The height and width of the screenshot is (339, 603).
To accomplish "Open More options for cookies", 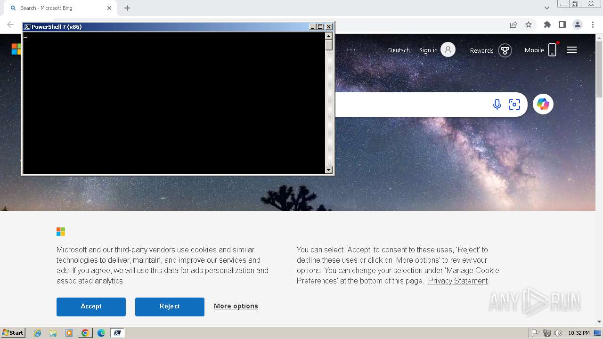I will coord(236,306).
